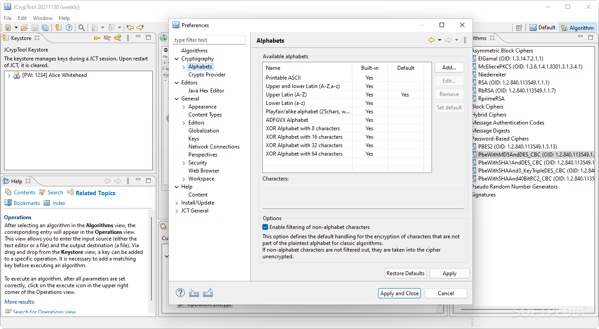
Task: Expand the Install/Update tree node
Action: pyautogui.click(x=177, y=203)
